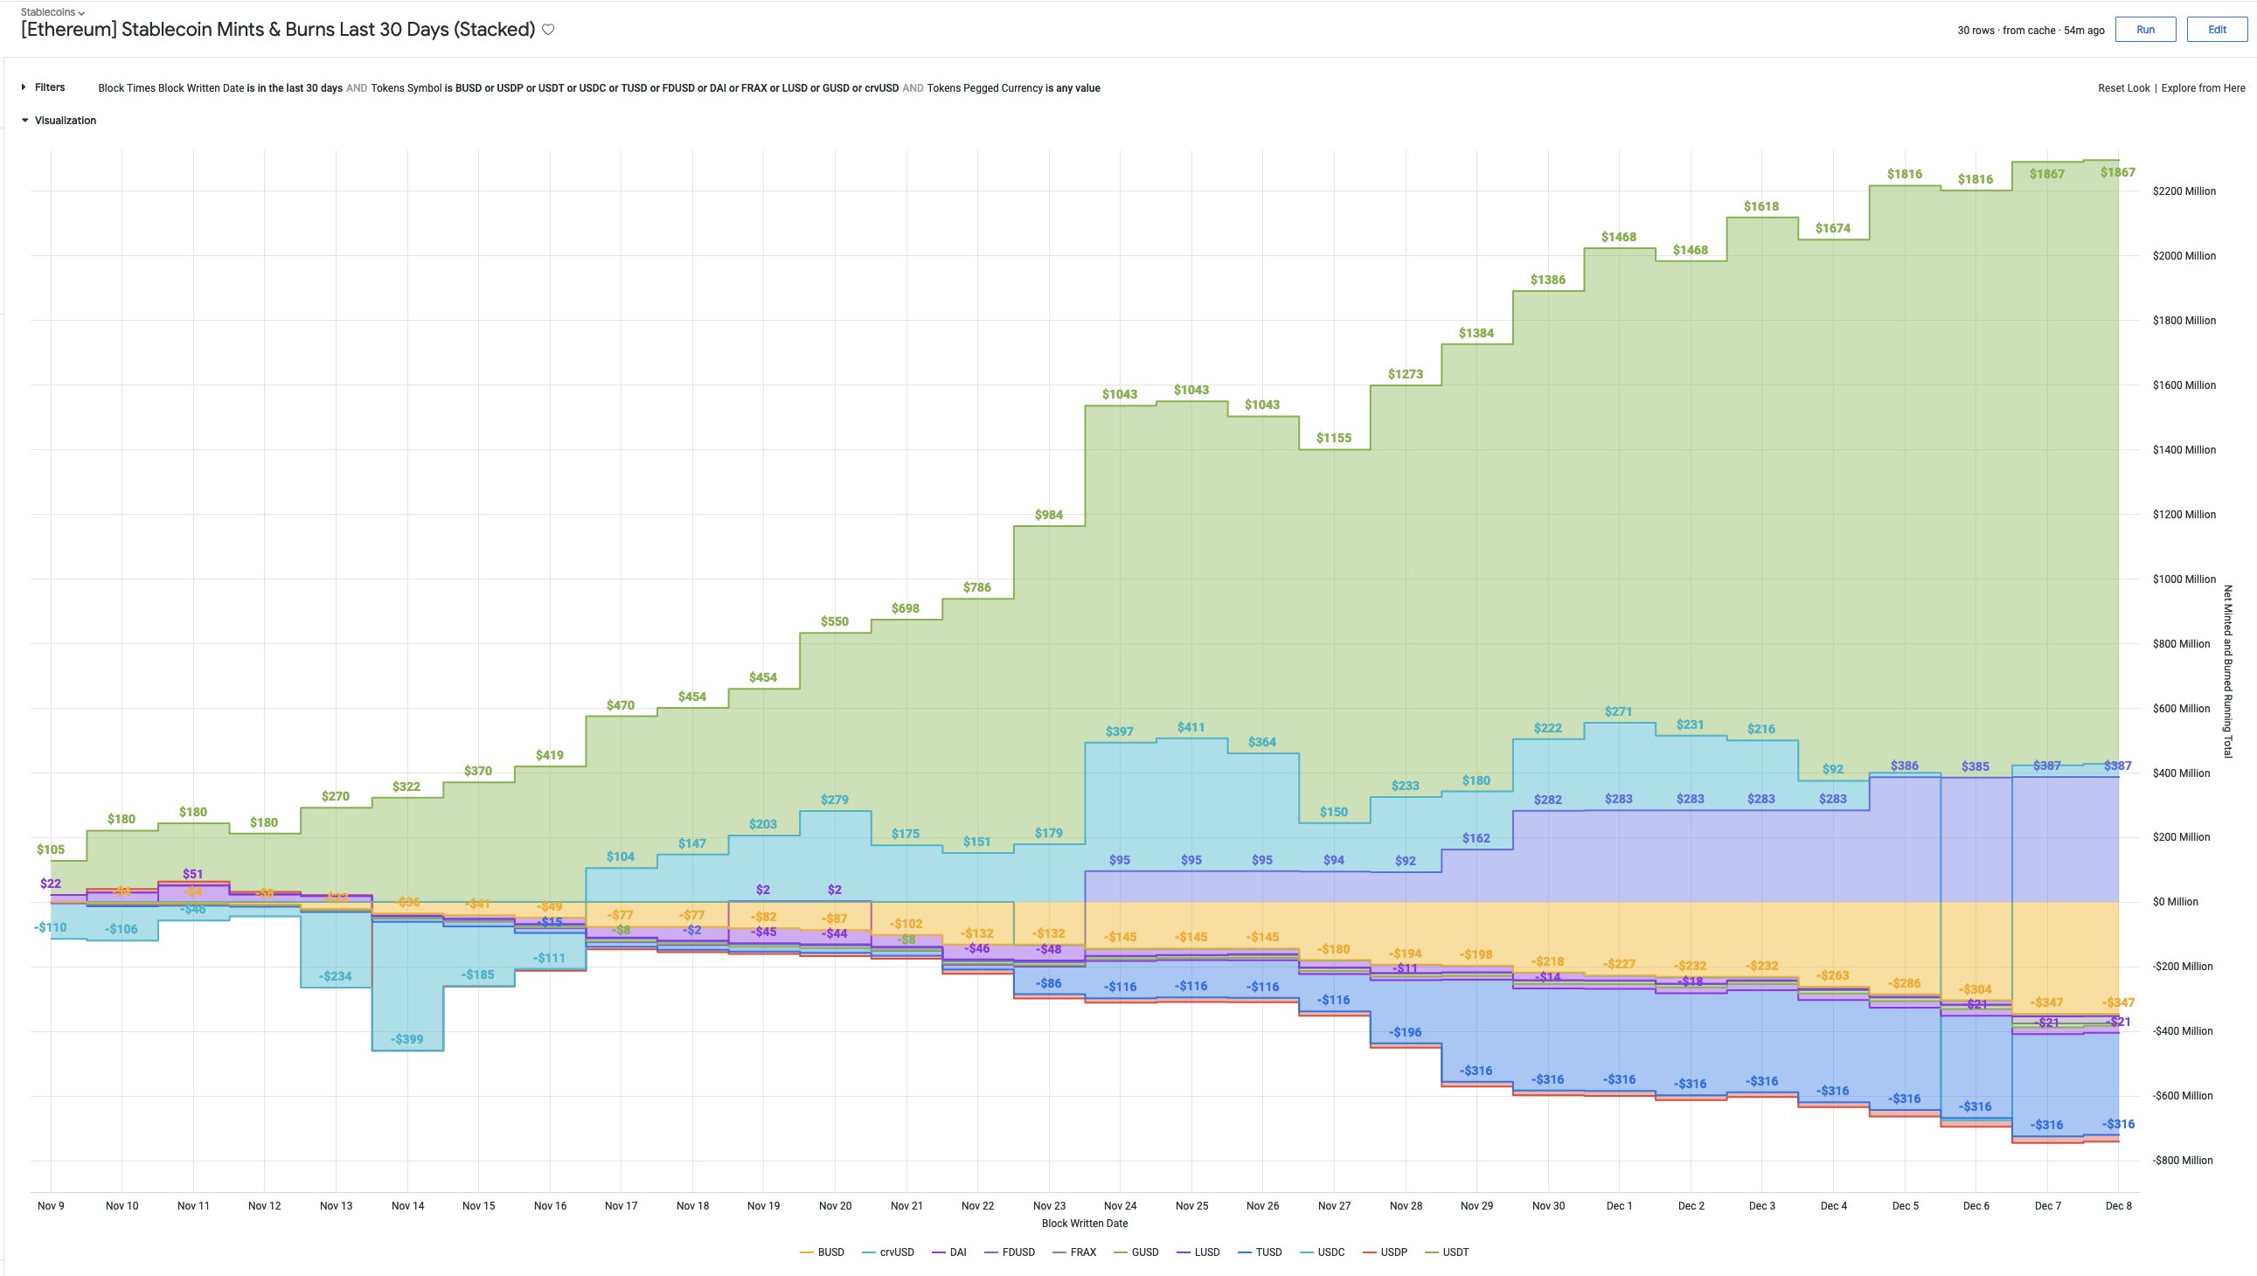Collapse the Visualization section triangle
Image resolution: width=2257 pixels, height=1276 pixels.
click(x=24, y=121)
